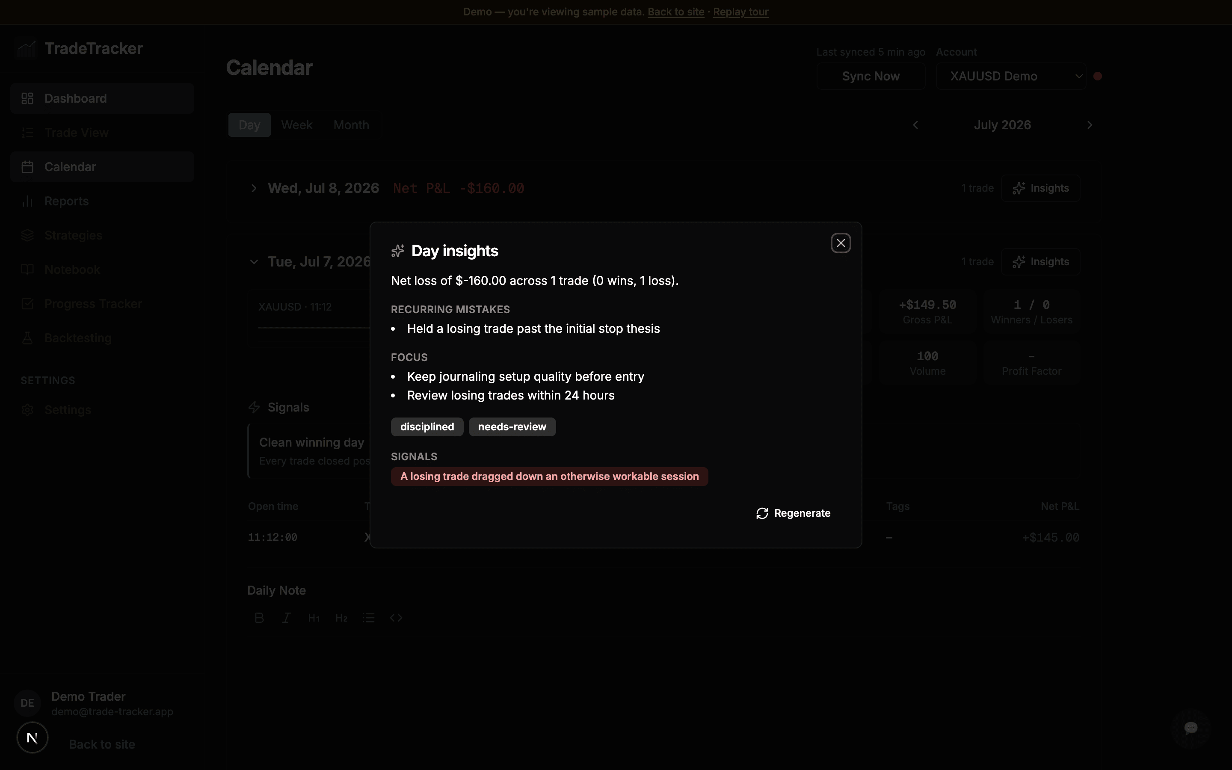The image size is (1232, 770).
Task: Toggle italic in Daily Note toolbar
Action: tap(287, 618)
